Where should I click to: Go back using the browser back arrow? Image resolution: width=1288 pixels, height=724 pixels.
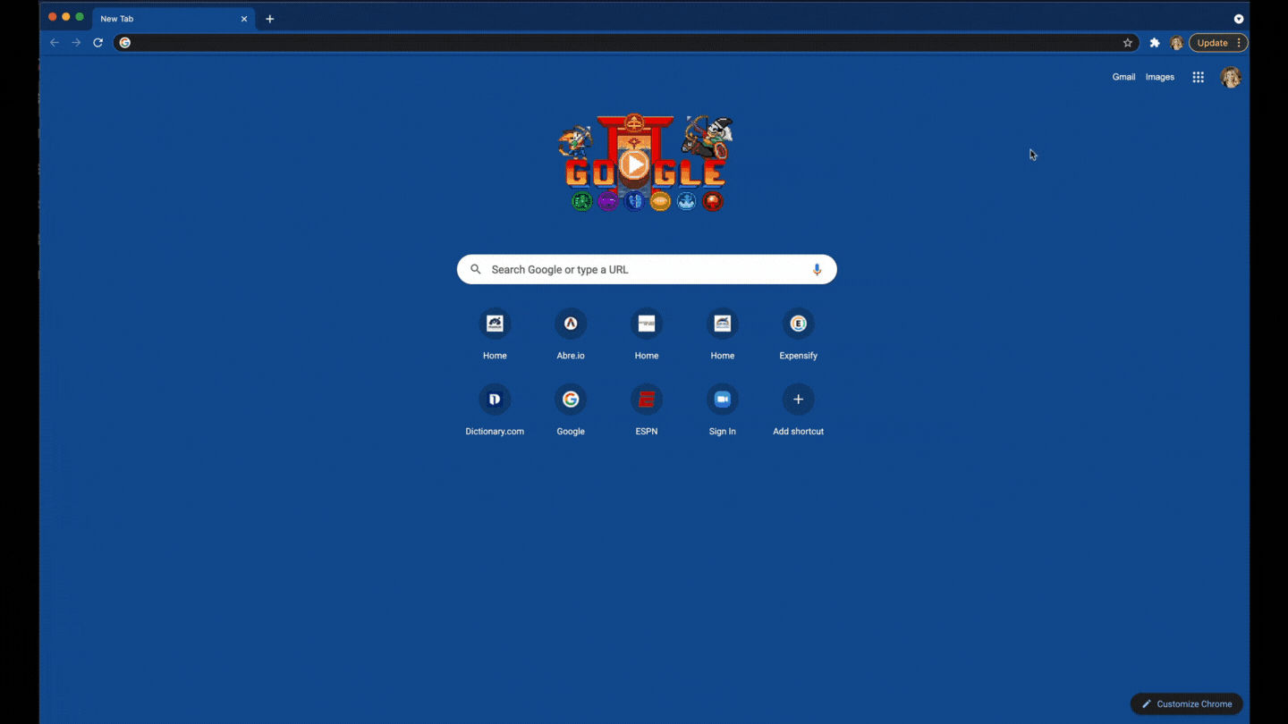(55, 43)
